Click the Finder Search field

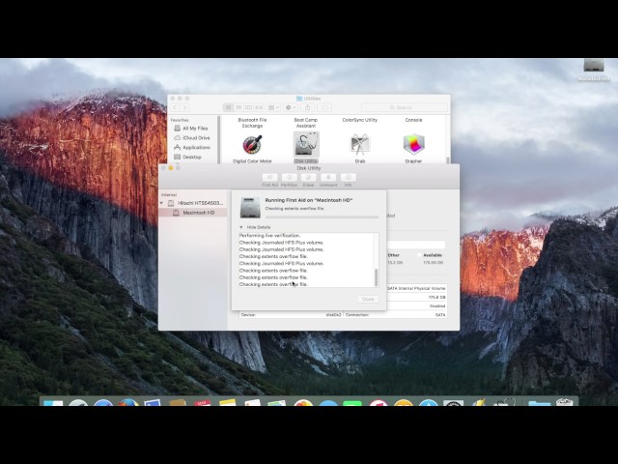pyautogui.click(x=405, y=107)
